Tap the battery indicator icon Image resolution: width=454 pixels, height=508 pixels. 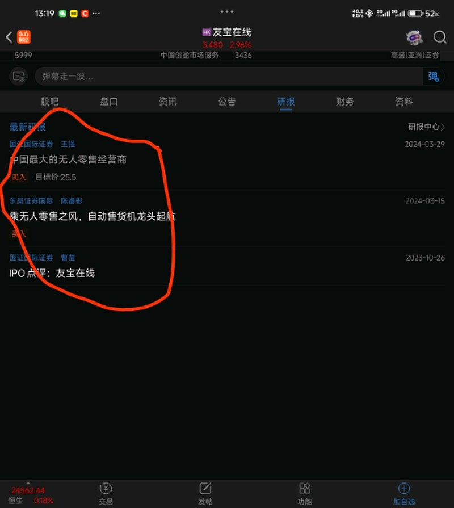click(x=415, y=14)
